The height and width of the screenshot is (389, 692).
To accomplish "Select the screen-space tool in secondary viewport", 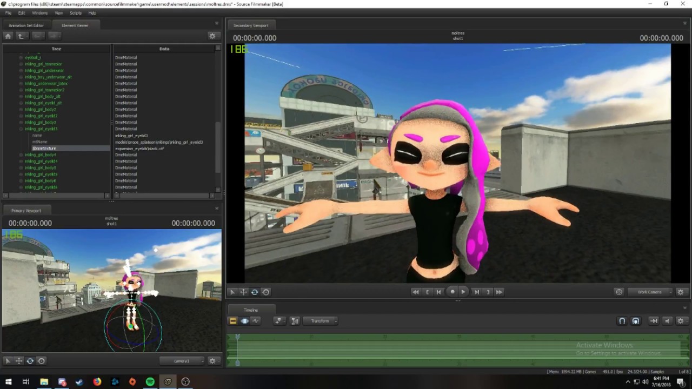I will point(266,292).
